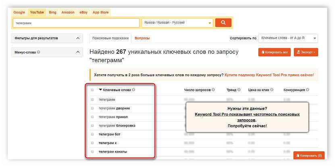Select the YouTube tab

pyautogui.click(x=37, y=12)
